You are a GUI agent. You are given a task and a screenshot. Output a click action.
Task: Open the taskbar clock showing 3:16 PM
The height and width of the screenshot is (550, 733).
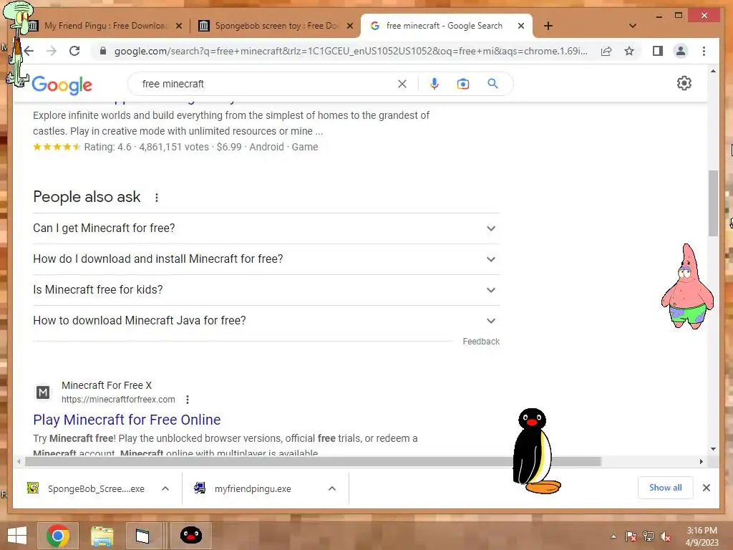[702, 536]
